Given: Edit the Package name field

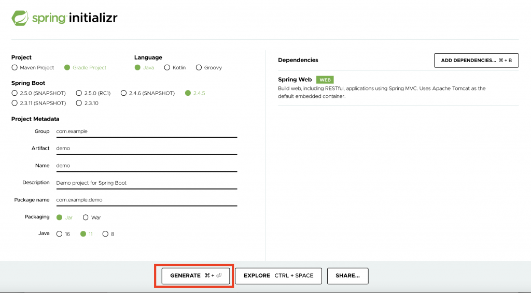Looking at the screenshot, I should coord(147,200).
